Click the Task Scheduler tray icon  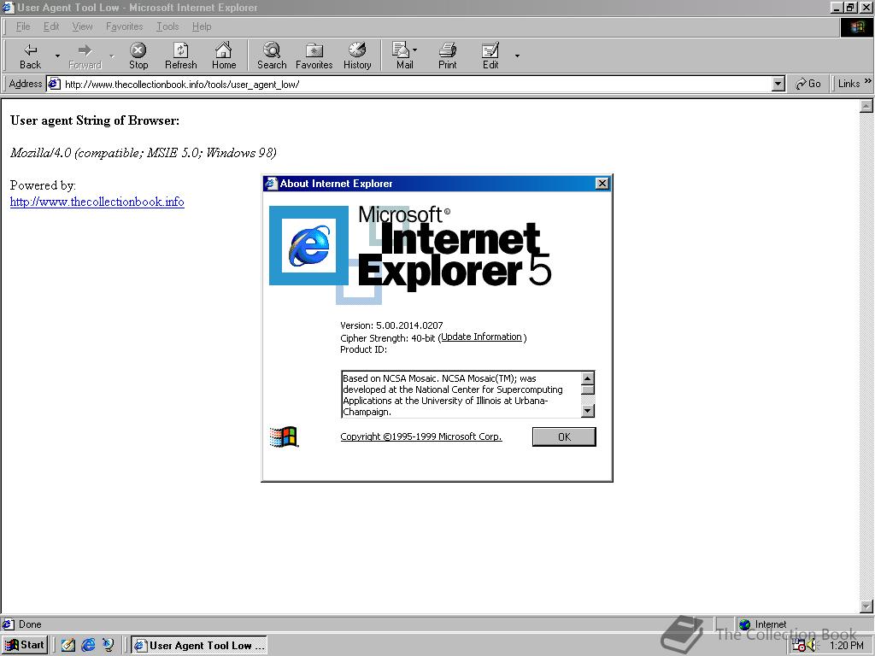pos(798,646)
